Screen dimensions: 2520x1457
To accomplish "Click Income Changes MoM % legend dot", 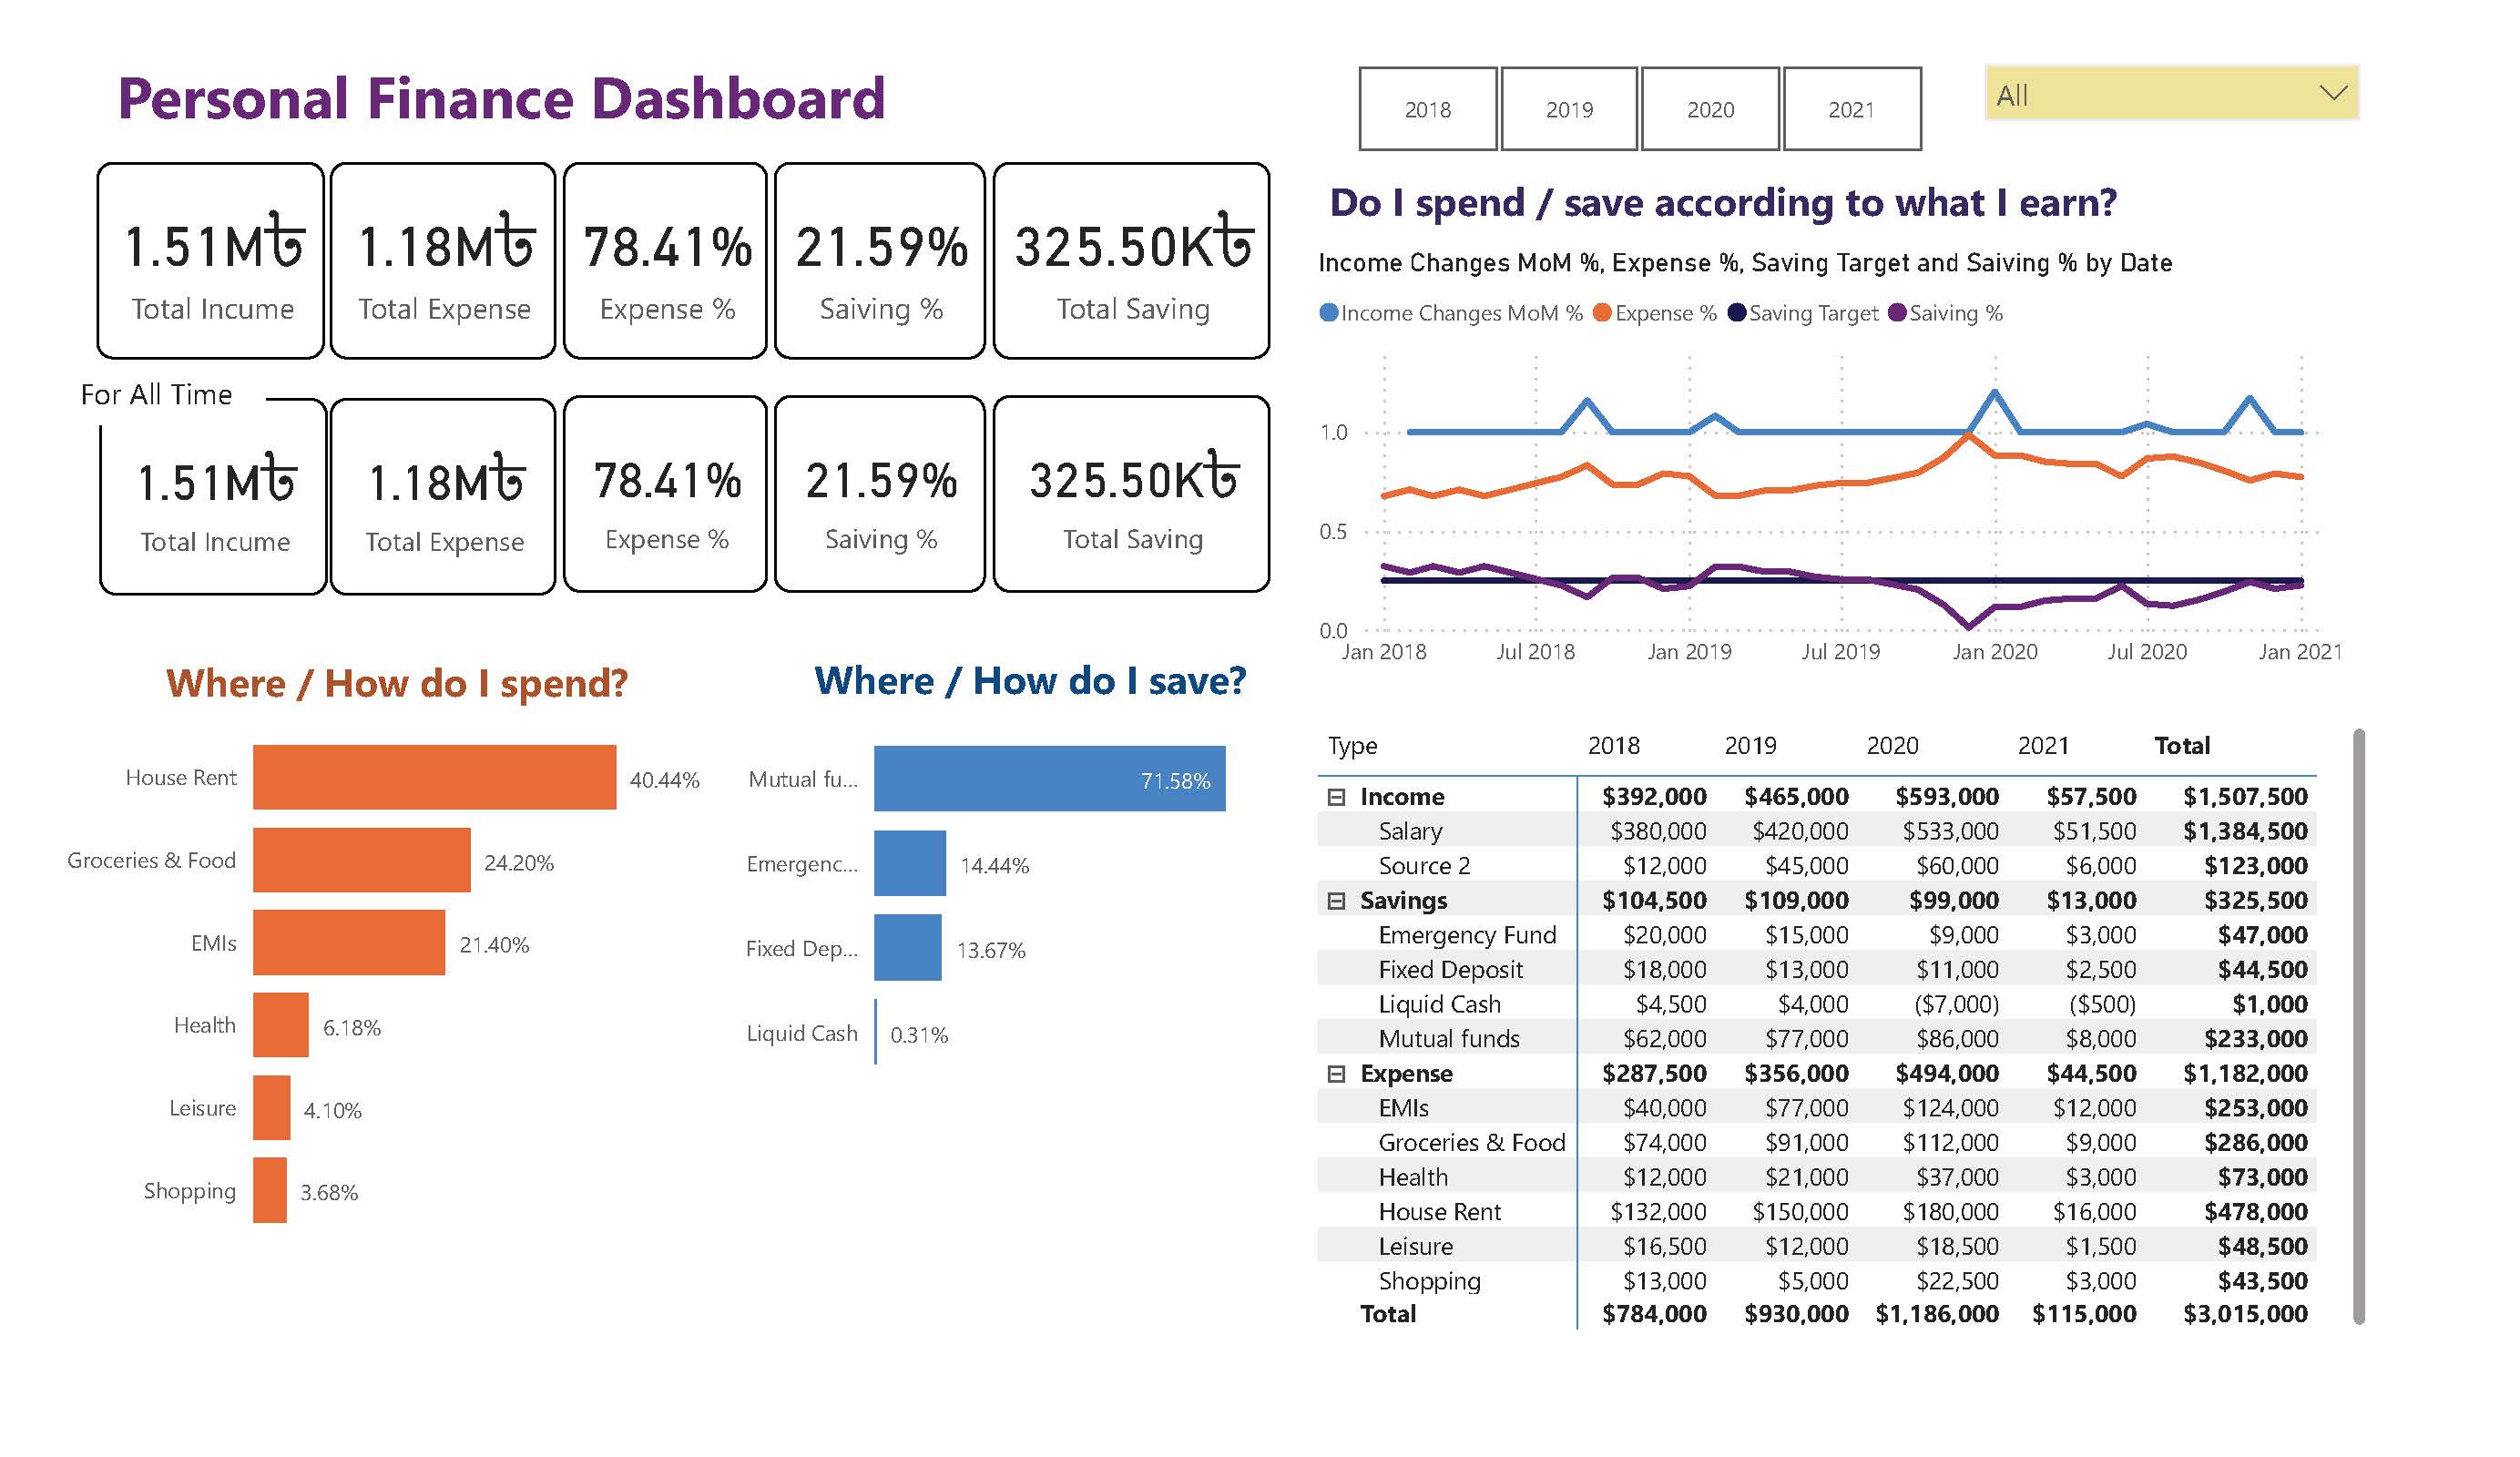I will point(1329,313).
